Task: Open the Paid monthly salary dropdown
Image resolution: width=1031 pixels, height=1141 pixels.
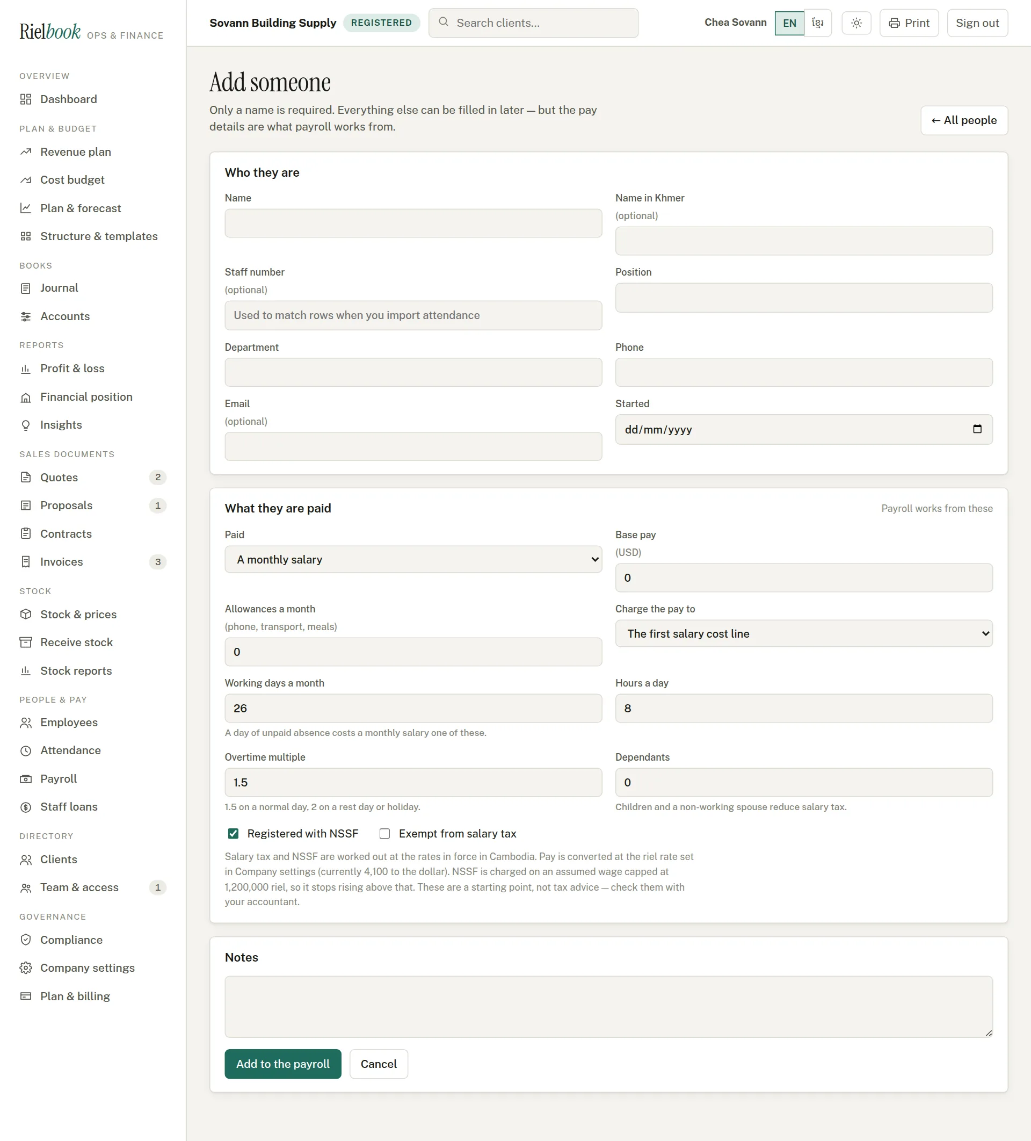Action: click(413, 559)
